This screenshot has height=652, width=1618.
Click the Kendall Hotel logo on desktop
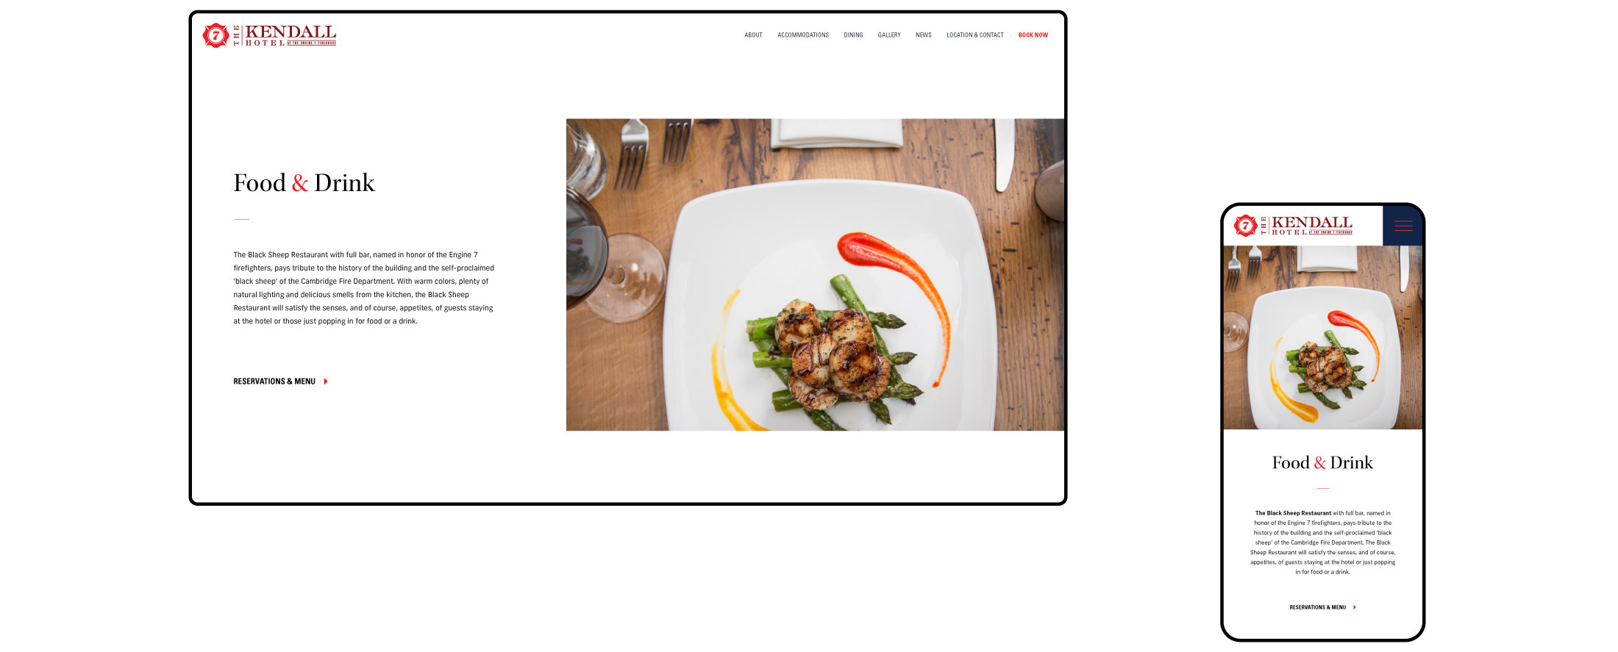[269, 35]
